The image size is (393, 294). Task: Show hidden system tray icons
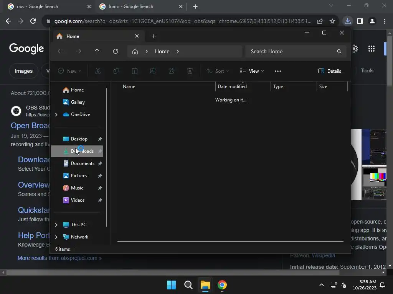pyautogui.click(x=322, y=285)
